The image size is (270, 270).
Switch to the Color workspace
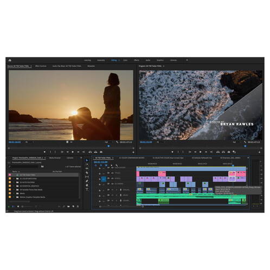click(125, 60)
